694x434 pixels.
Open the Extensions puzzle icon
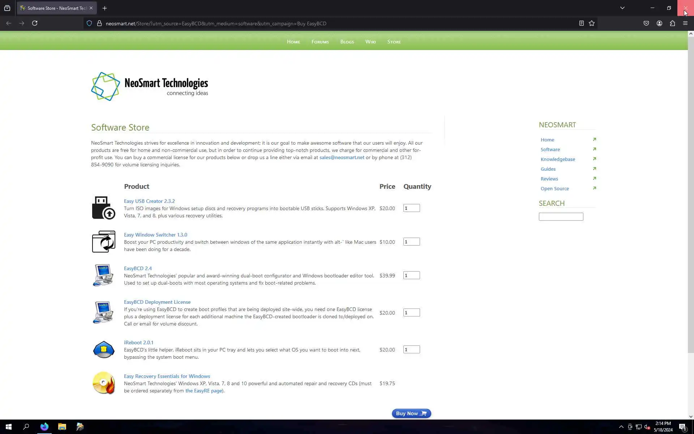click(672, 23)
